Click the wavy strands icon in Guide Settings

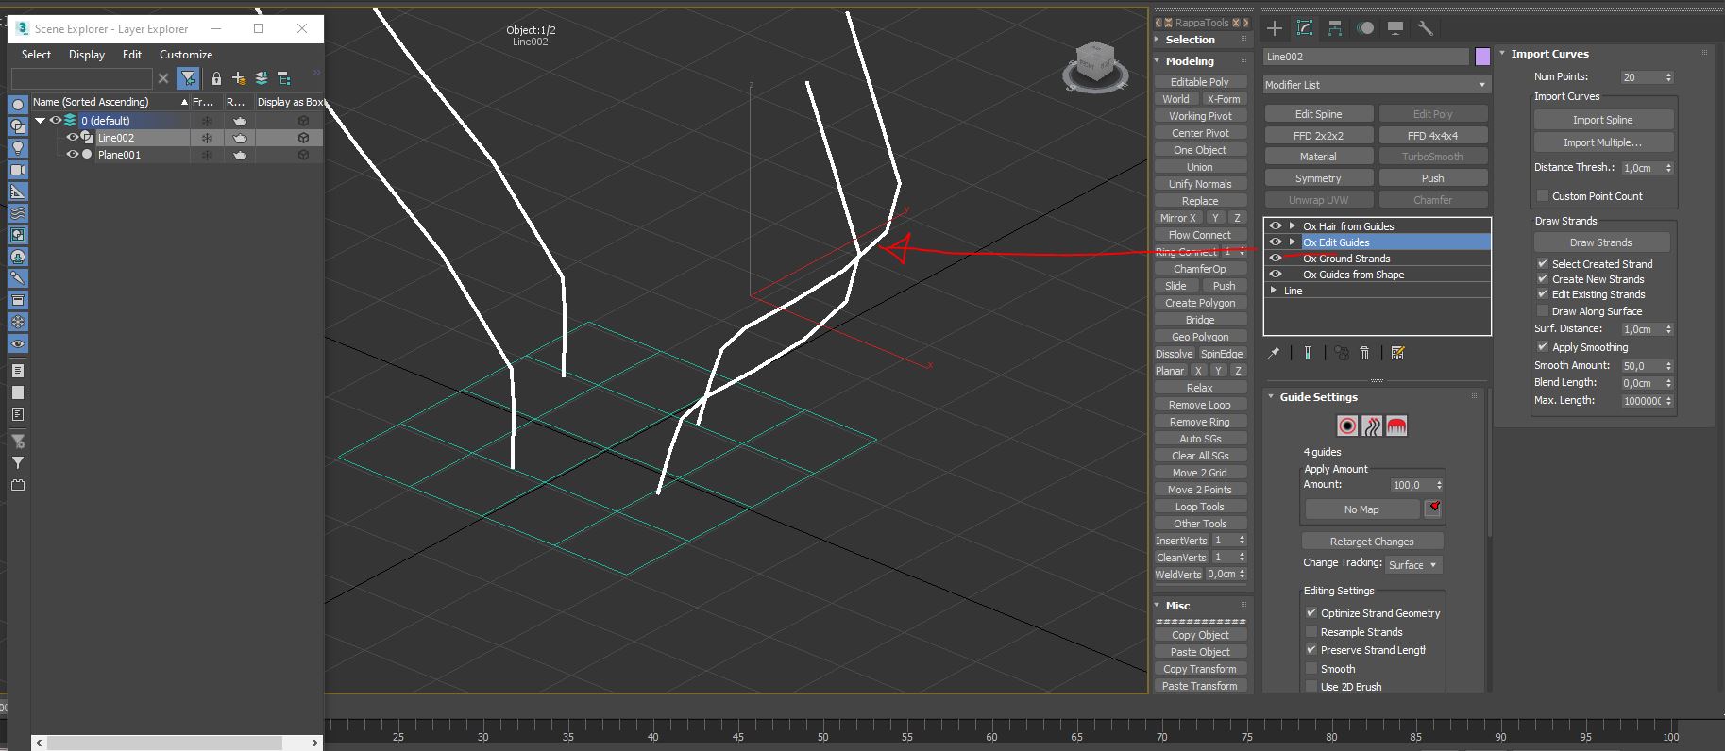click(1372, 426)
